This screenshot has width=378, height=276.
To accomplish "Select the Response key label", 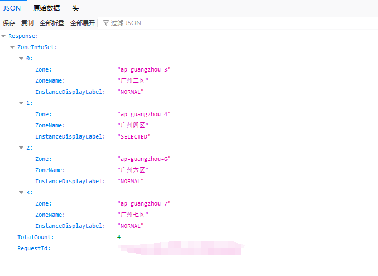I will click(23, 36).
